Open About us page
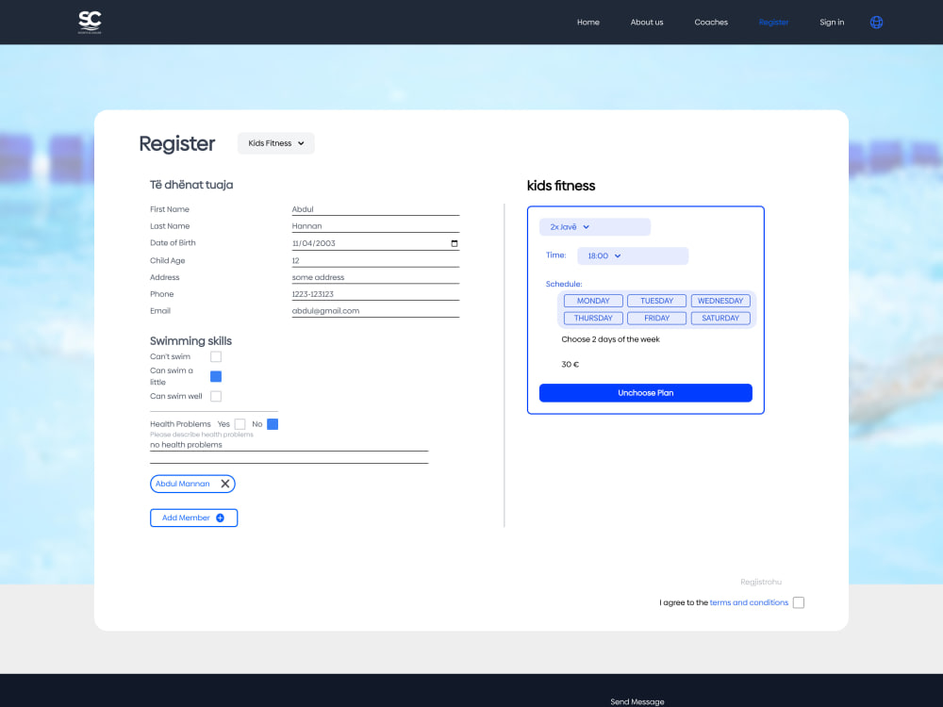Viewport: 943px width, 707px height. pyautogui.click(x=647, y=23)
